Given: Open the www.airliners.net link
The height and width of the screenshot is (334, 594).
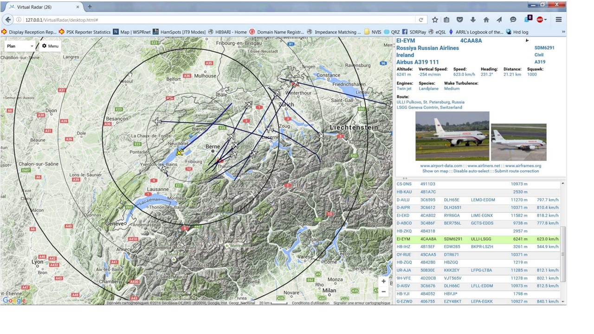Looking at the screenshot, I should pos(484,166).
